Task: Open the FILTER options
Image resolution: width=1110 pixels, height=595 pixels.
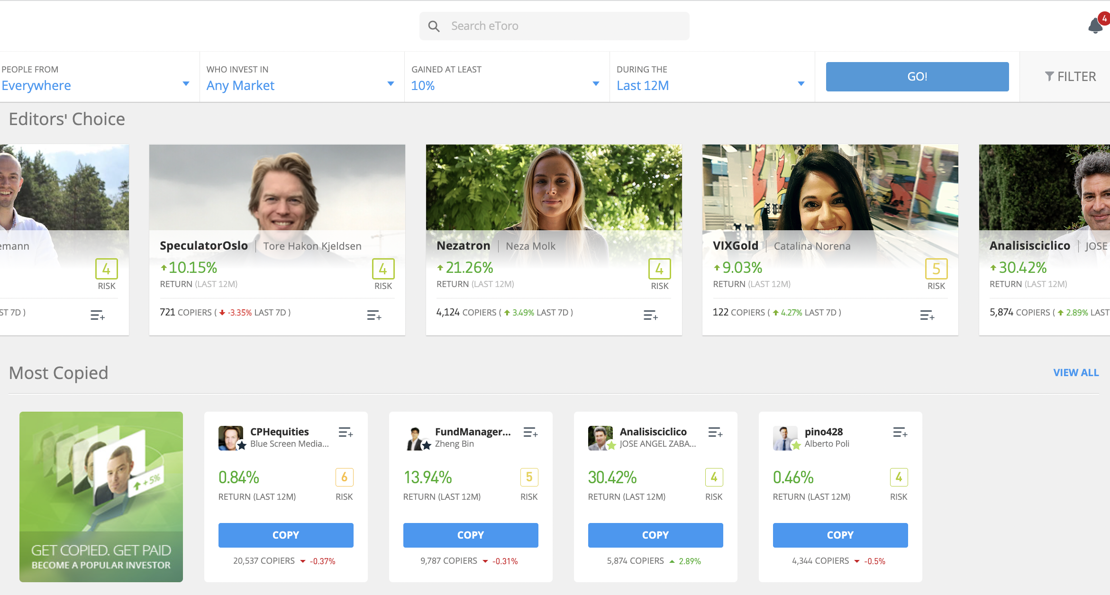Action: click(x=1070, y=76)
